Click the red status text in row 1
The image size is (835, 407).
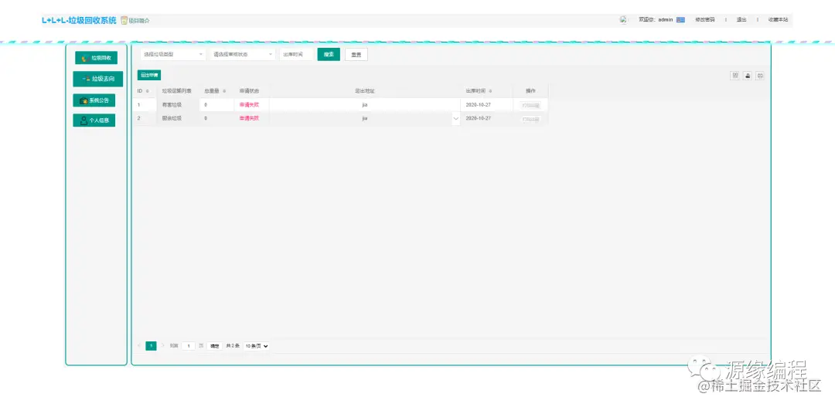click(249, 105)
